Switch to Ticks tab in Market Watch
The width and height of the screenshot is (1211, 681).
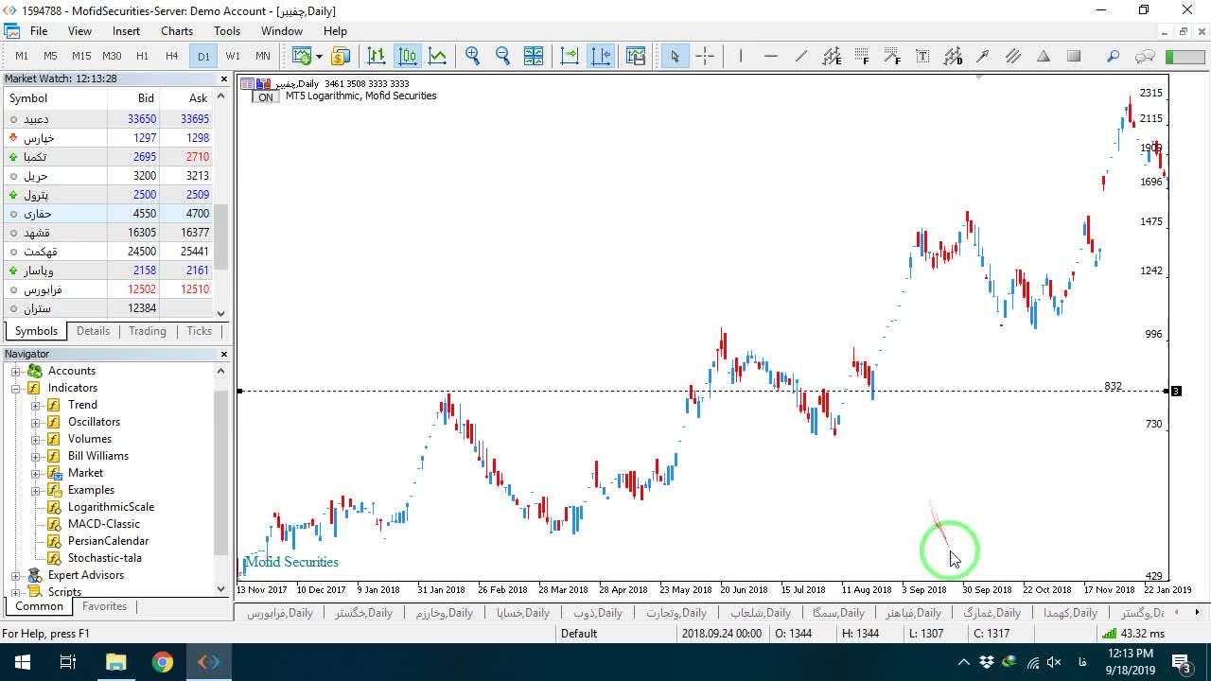click(199, 331)
